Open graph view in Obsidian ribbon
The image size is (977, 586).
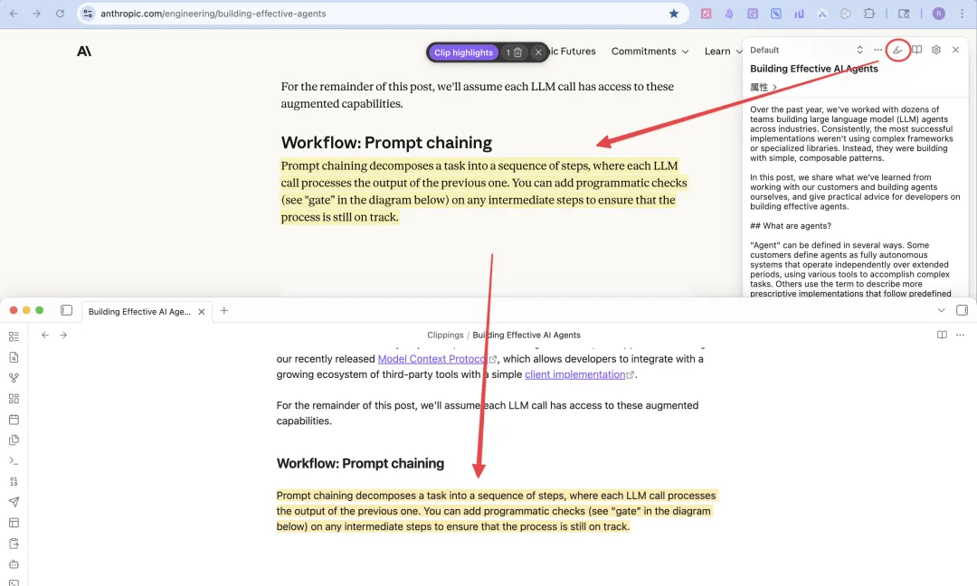[x=14, y=378]
